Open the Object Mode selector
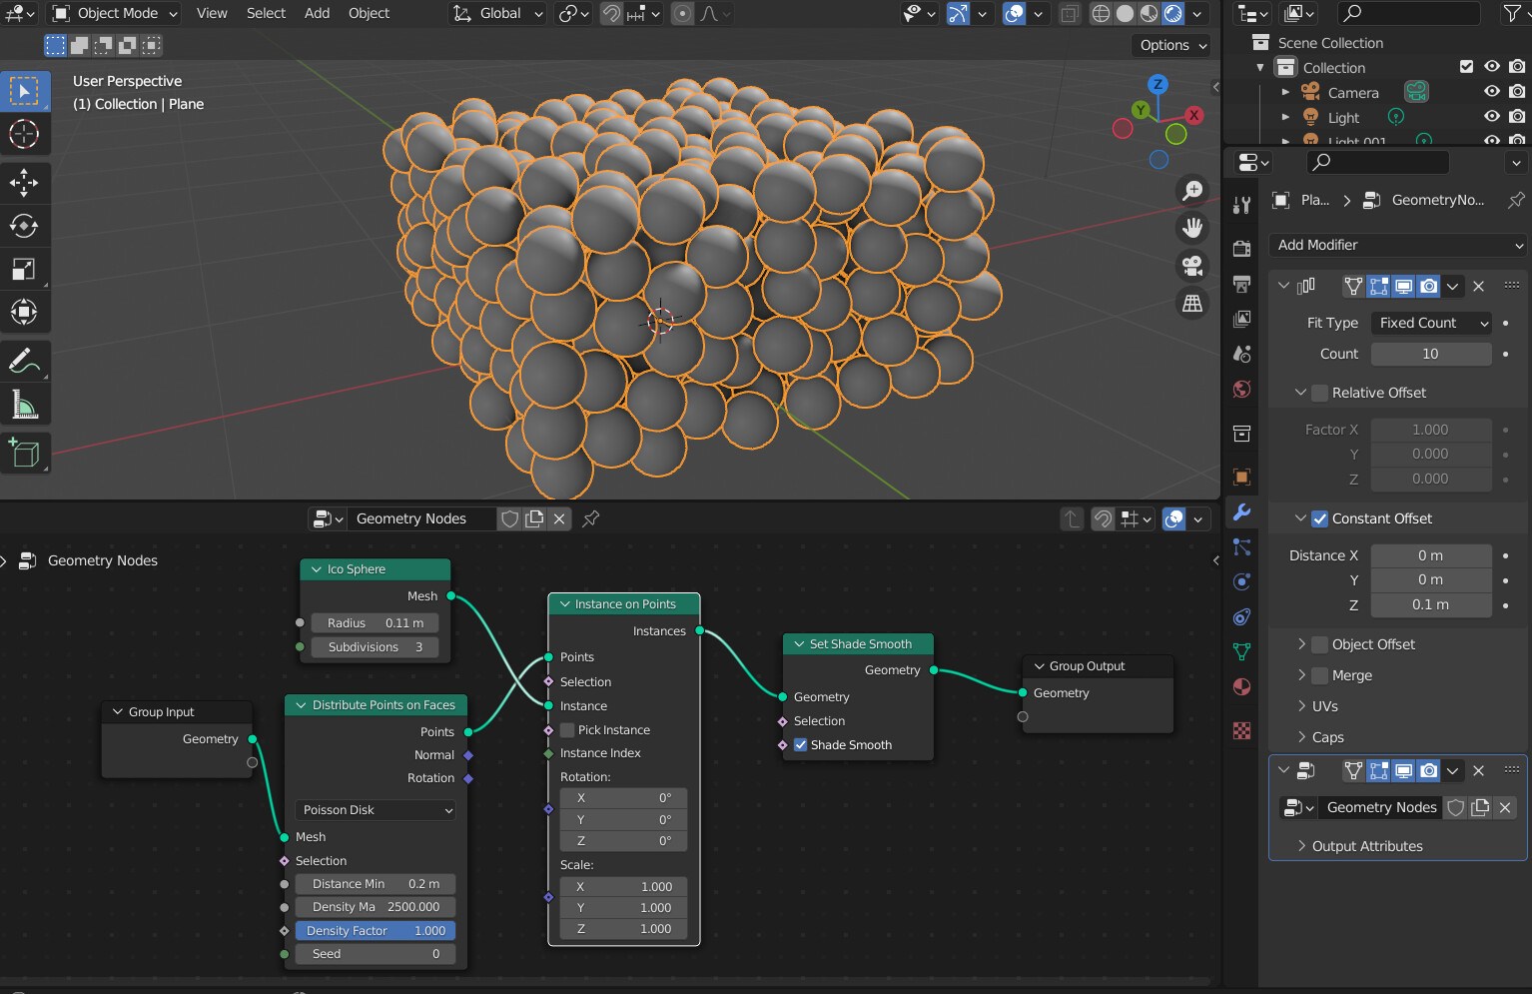This screenshot has height=994, width=1532. (113, 13)
